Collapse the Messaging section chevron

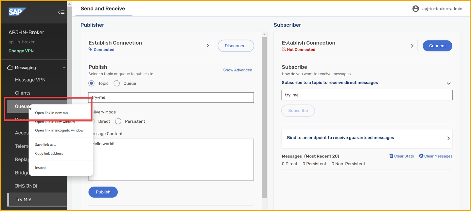[x=64, y=68]
